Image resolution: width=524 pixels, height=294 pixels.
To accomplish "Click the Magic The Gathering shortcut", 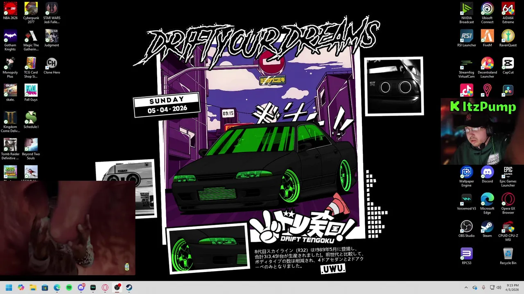I will [x=31, y=40].
